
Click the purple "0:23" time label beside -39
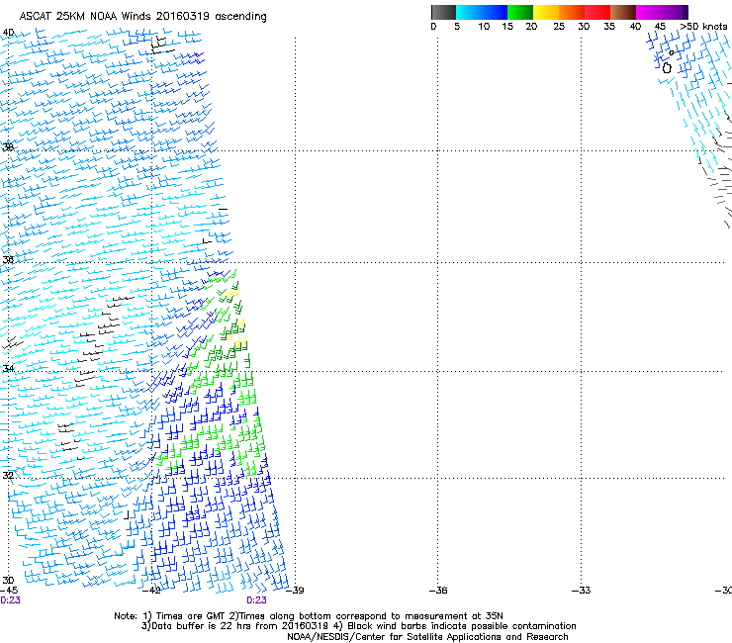(256, 600)
